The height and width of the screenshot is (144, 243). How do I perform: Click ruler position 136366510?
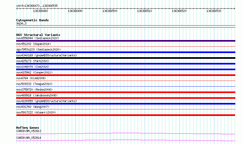pyautogui.click(x=145, y=11)
